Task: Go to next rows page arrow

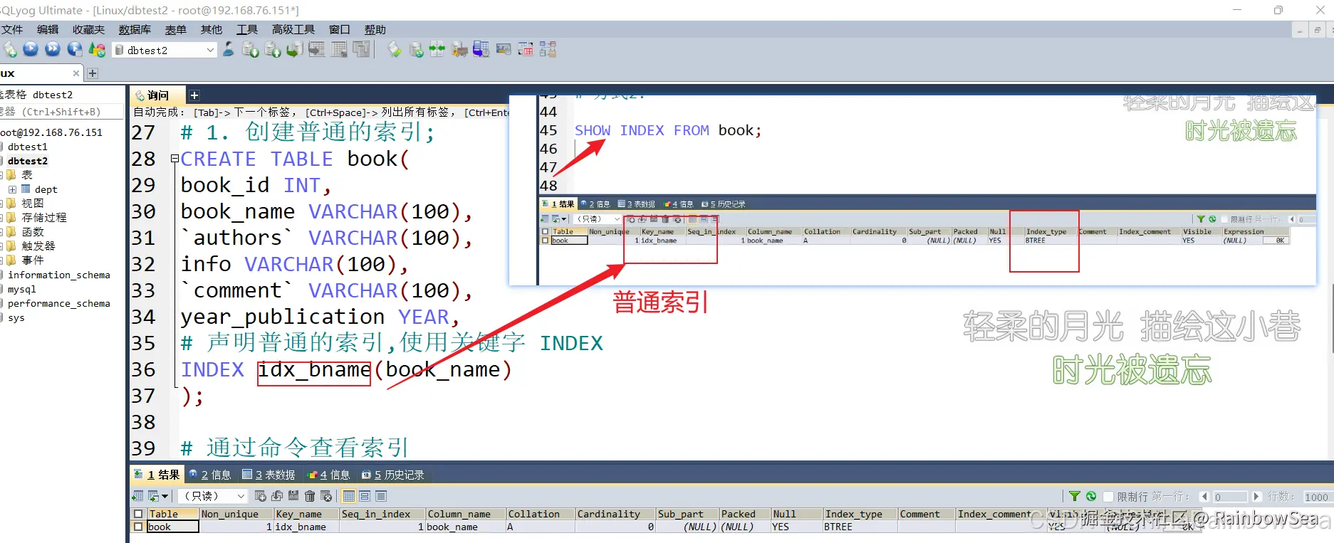Action: pyautogui.click(x=1256, y=497)
